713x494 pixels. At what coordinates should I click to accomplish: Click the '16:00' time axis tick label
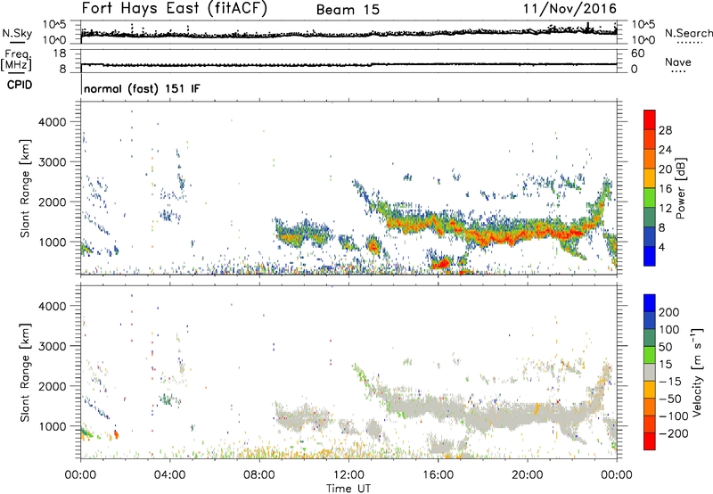coord(438,475)
